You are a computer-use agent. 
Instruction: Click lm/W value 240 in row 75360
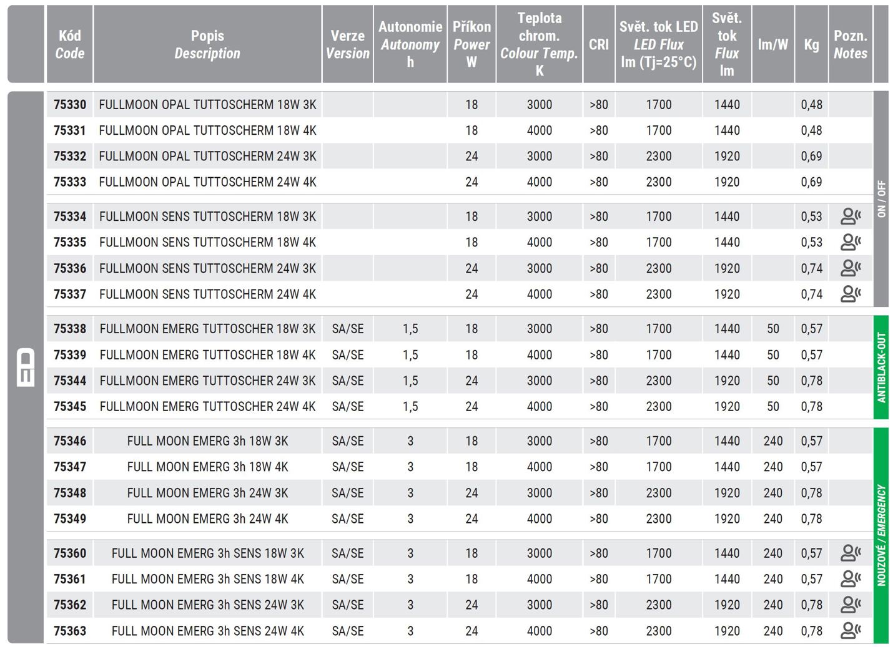(773, 553)
